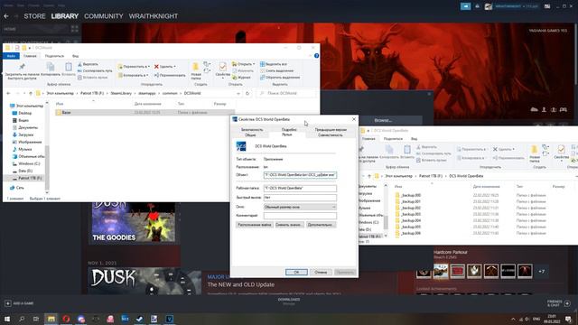Click Вырезать in DCSWorld window ribbon
Viewport: 578px width, 325px height.
[88, 64]
